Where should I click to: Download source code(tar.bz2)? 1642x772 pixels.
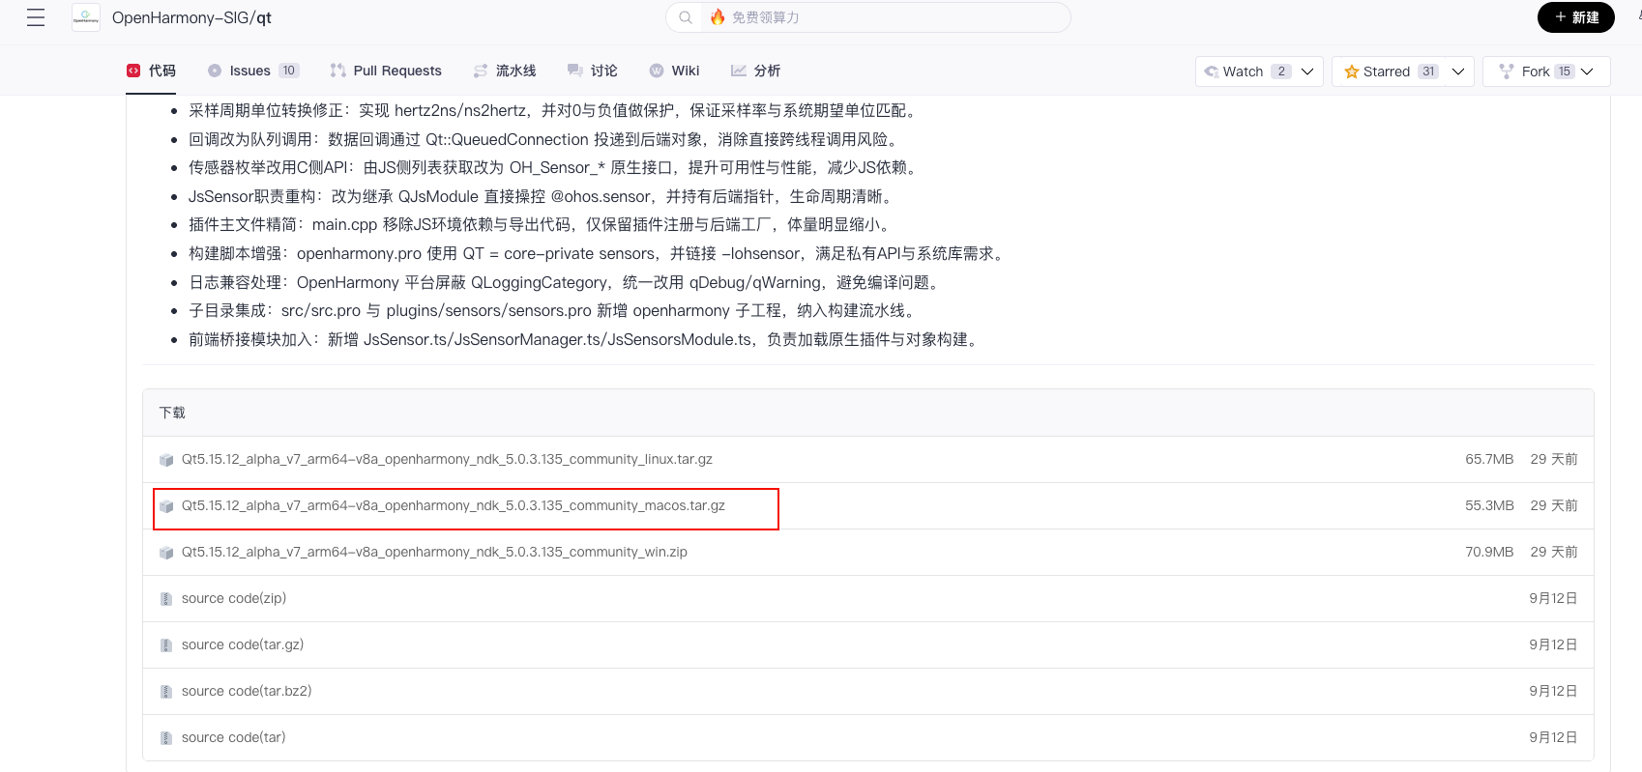[x=247, y=692]
